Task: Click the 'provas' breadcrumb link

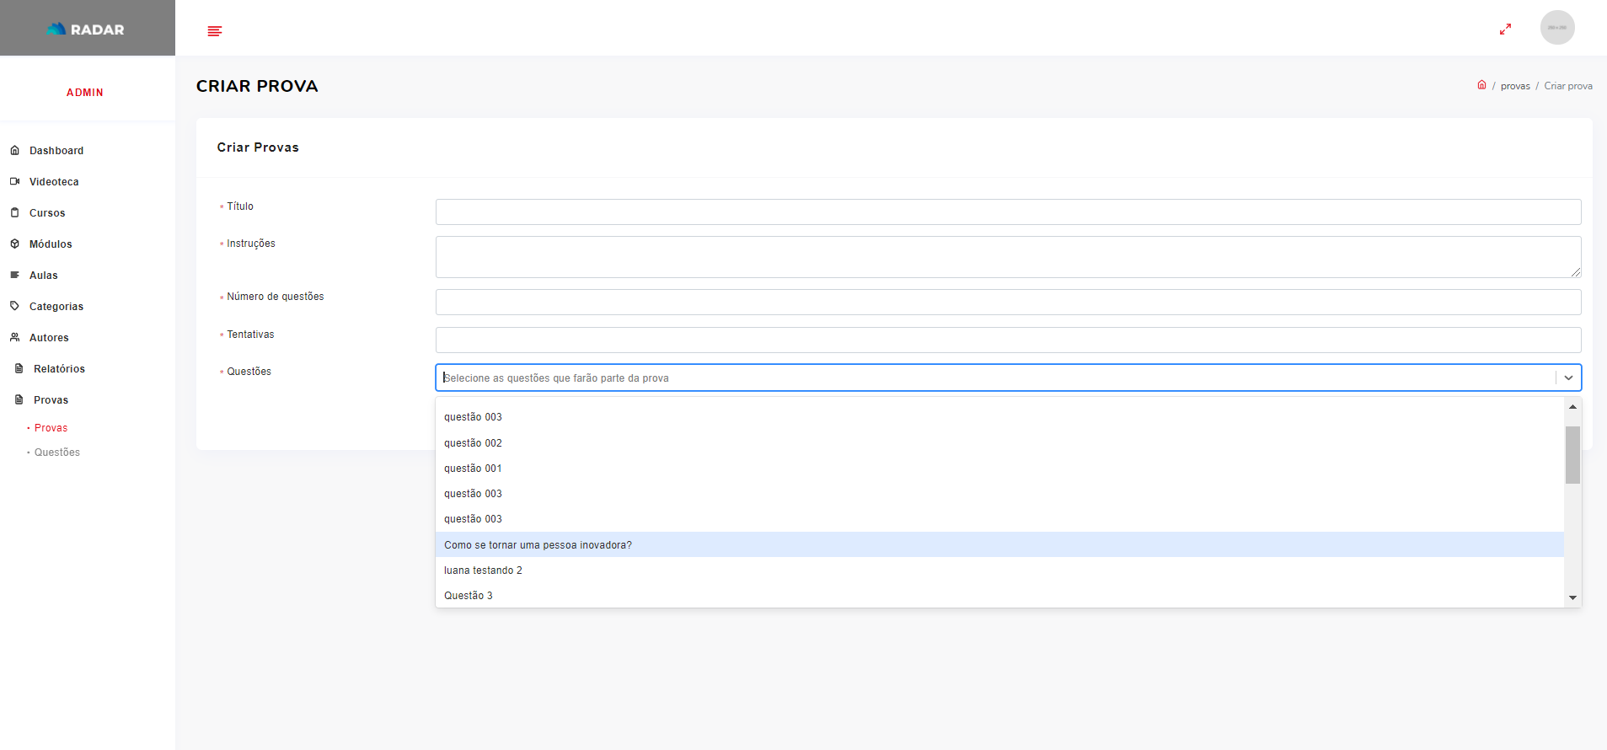Action: 1514,86
